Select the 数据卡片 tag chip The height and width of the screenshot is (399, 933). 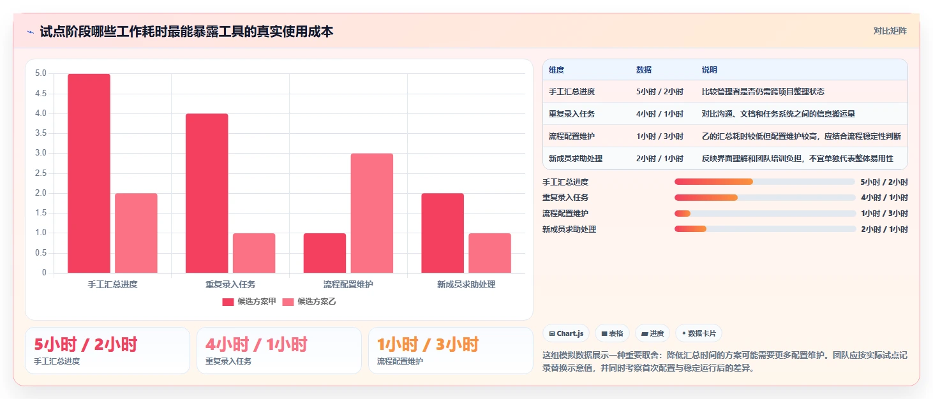[699, 333]
